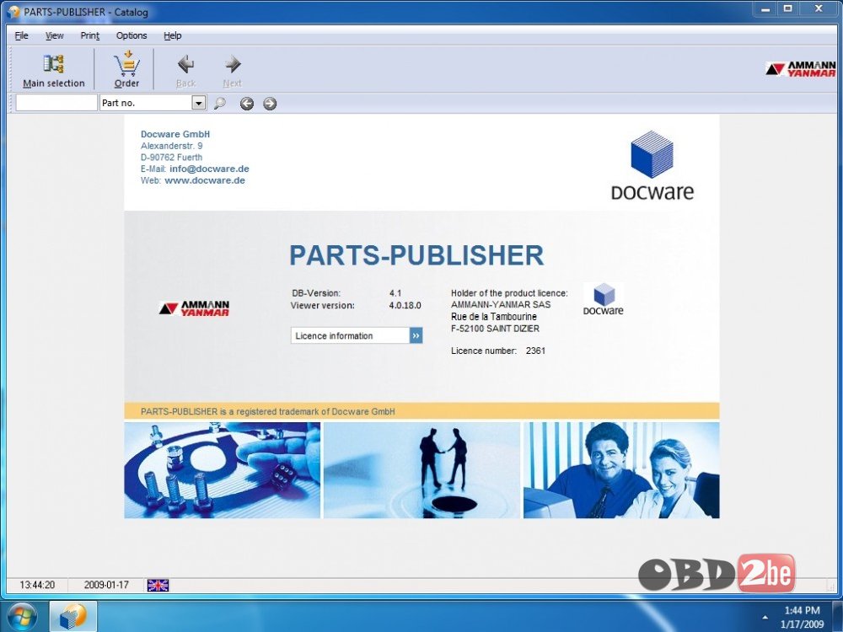Maximize the Parts-Publisher window
The height and width of the screenshot is (632, 843).
(x=787, y=9)
